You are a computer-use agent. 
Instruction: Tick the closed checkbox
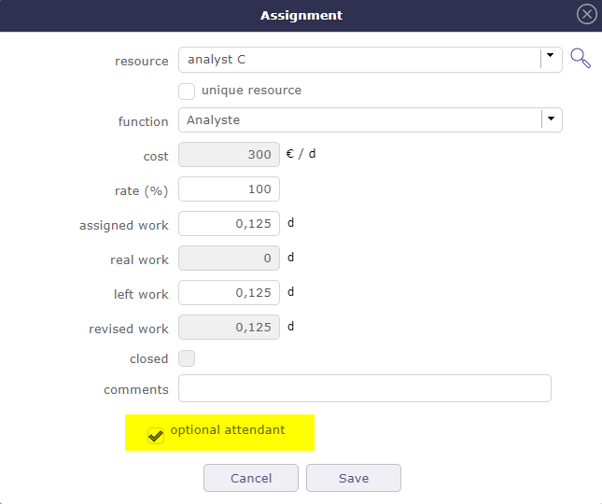click(x=187, y=358)
